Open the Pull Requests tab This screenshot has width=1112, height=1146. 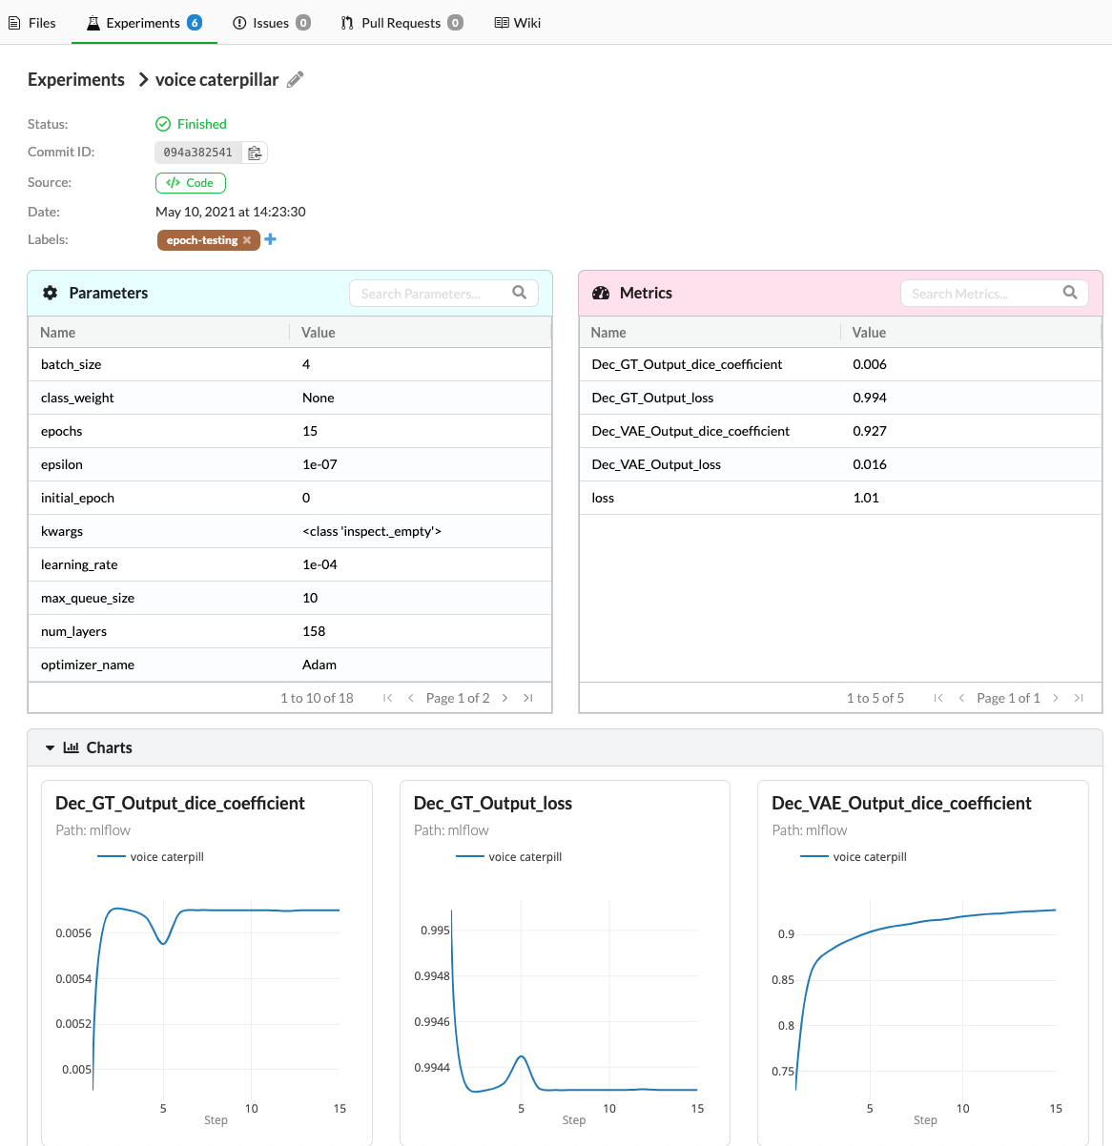(401, 23)
